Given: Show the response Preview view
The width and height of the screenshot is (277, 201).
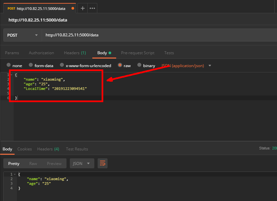Looking at the screenshot, I should click(x=54, y=164).
